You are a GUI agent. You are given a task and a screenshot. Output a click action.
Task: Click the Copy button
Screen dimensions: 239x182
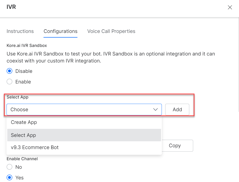pyautogui.click(x=177, y=146)
